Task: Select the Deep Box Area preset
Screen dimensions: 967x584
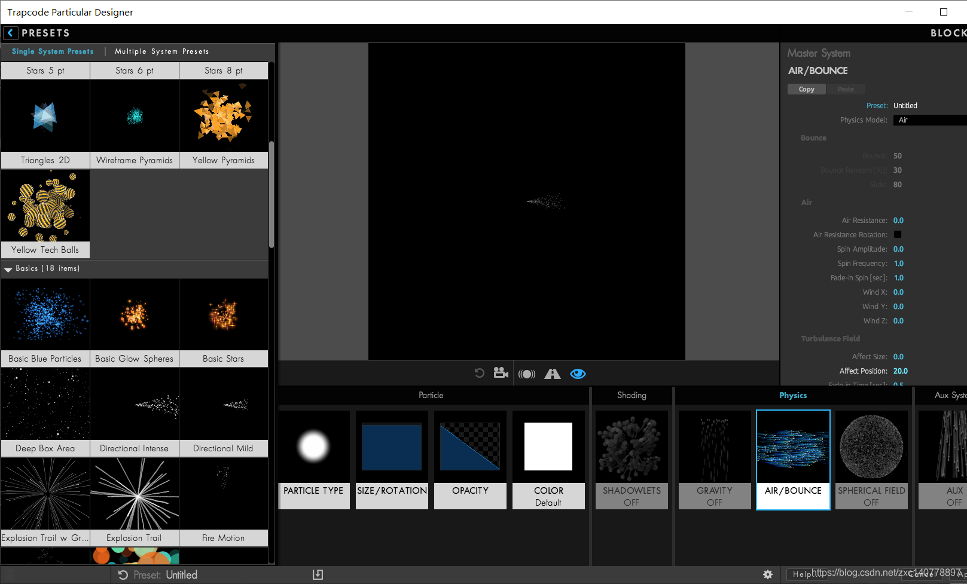Action: coord(45,412)
